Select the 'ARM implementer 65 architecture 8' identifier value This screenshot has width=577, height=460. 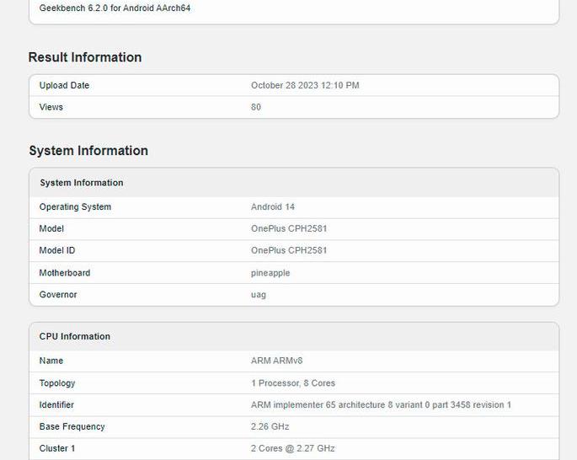pyautogui.click(x=382, y=404)
